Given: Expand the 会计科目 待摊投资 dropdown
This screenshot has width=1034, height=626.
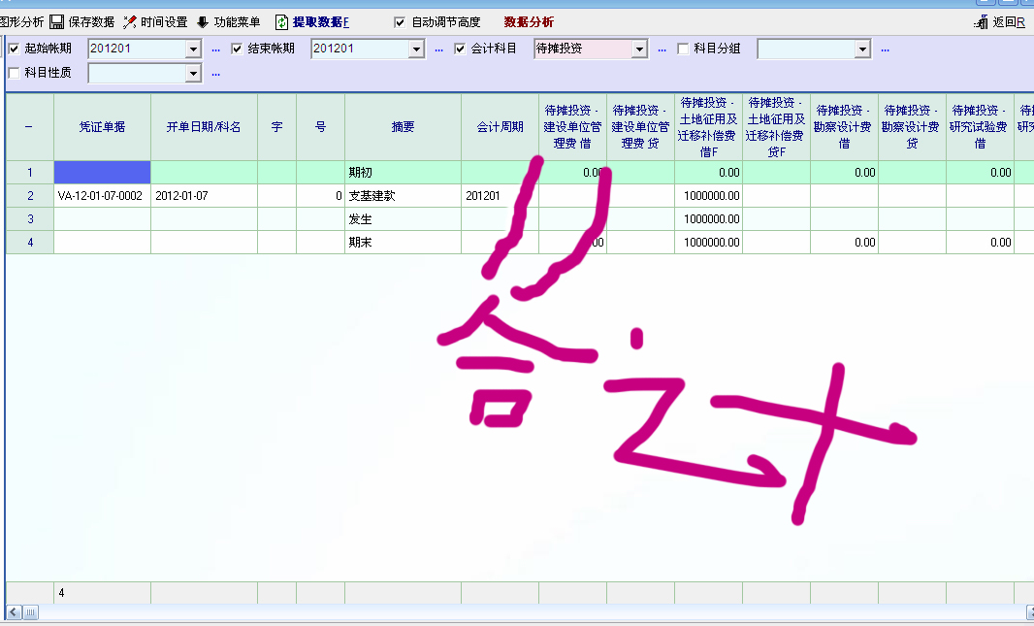Looking at the screenshot, I should click(639, 49).
